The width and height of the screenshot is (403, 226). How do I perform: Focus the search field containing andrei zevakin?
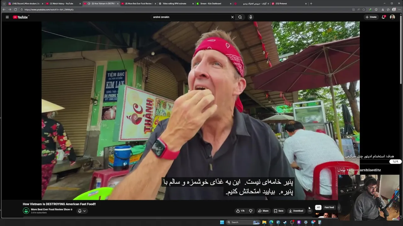[x=190, y=17]
